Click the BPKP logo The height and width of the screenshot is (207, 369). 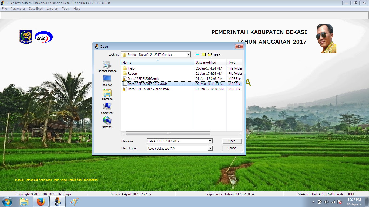[x=44, y=37]
